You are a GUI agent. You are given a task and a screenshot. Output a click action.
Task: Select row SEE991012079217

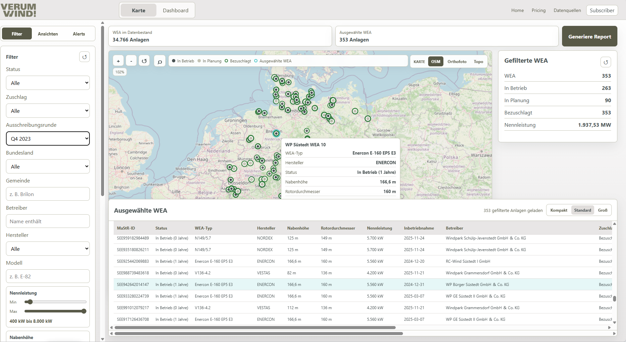click(363, 308)
